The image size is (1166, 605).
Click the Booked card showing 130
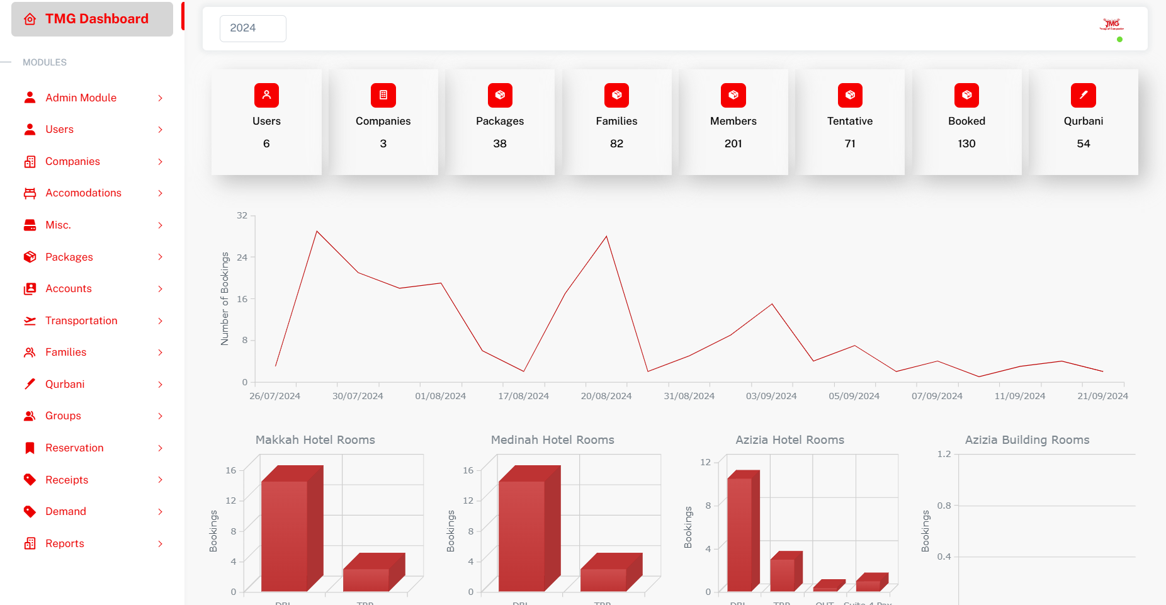click(x=966, y=122)
